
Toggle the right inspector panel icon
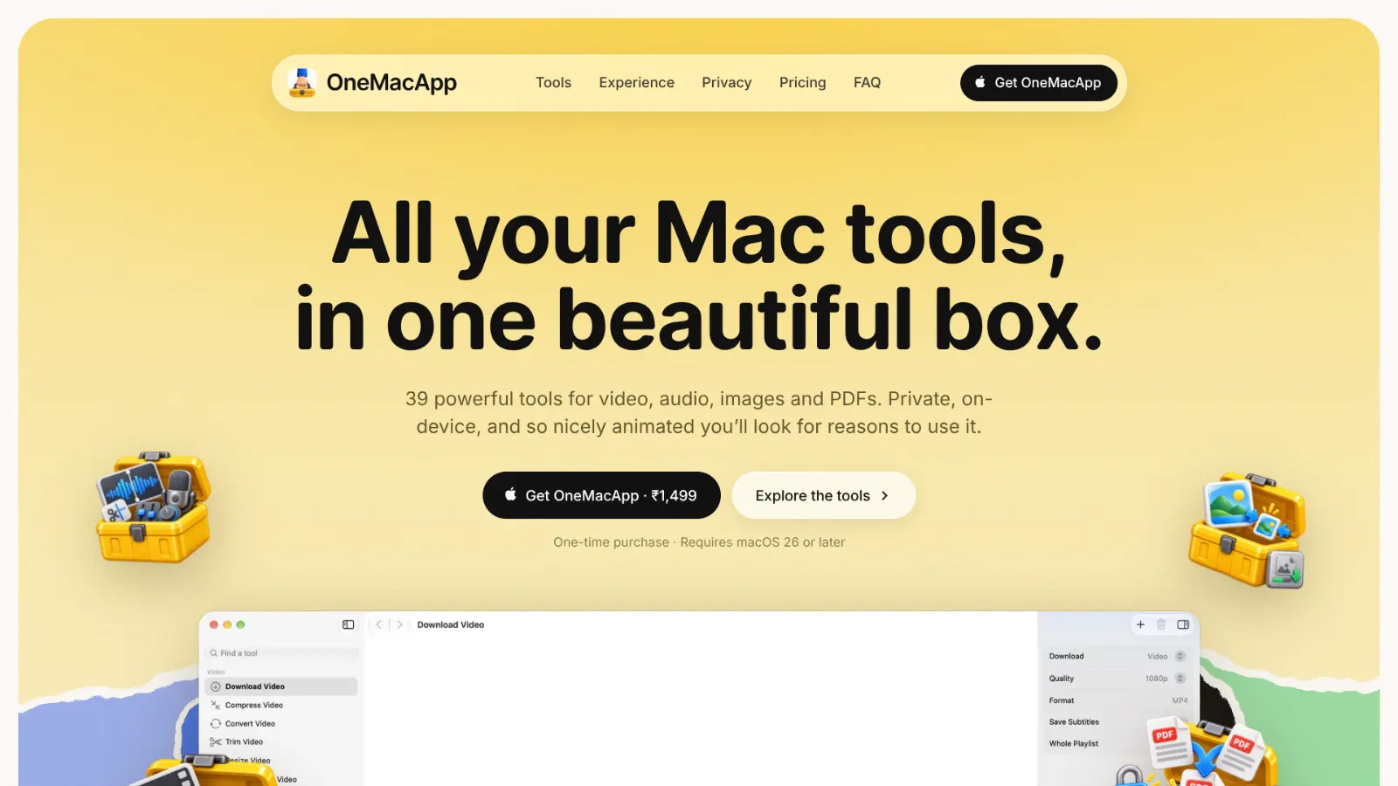(x=1183, y=624)
